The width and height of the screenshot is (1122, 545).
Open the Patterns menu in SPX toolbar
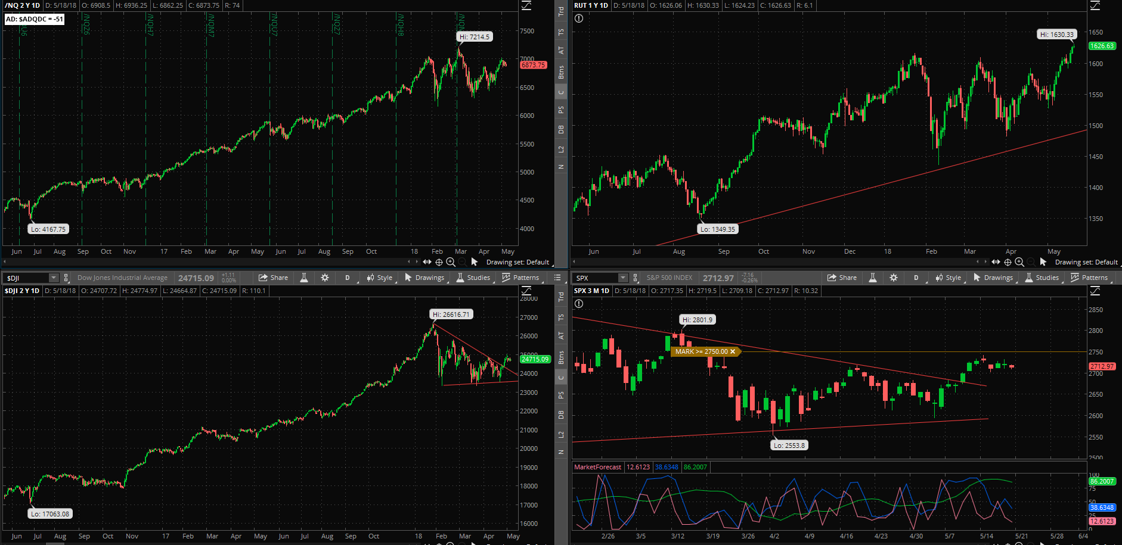[x=1090, y=278]
